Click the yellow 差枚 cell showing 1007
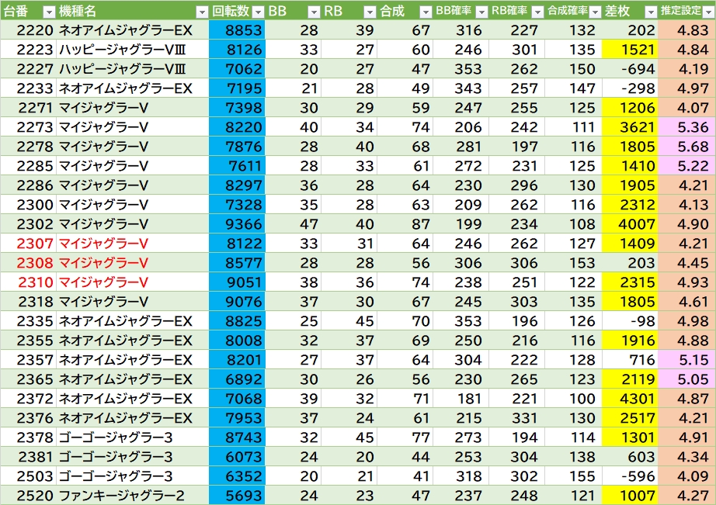Image resolution: width=716 pixels, height=505 pixels. (630, 496)
